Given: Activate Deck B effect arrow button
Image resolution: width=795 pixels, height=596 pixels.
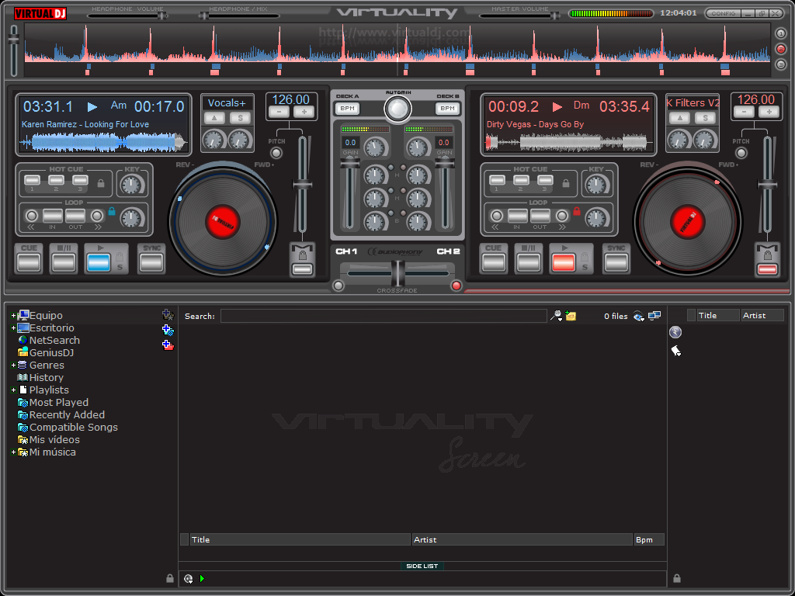Looking at the screenshot, I should (x=679, y=119).
